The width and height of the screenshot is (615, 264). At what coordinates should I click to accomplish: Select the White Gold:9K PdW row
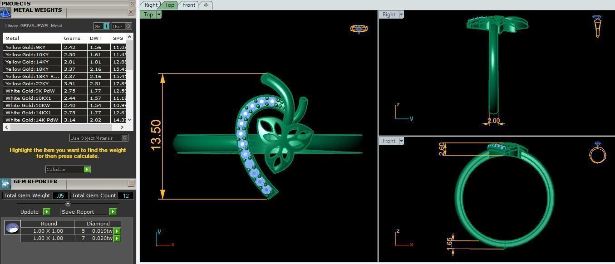click(x=64, y=91)
